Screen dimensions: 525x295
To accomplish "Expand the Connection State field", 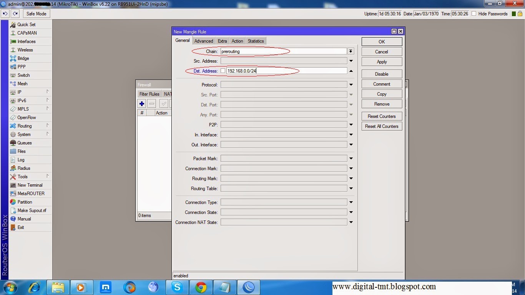I will (351, 212).
